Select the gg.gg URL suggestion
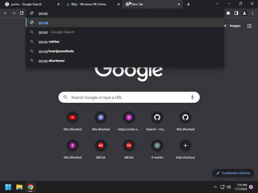Viewport: 258px width, 193px height. [125, 22]
